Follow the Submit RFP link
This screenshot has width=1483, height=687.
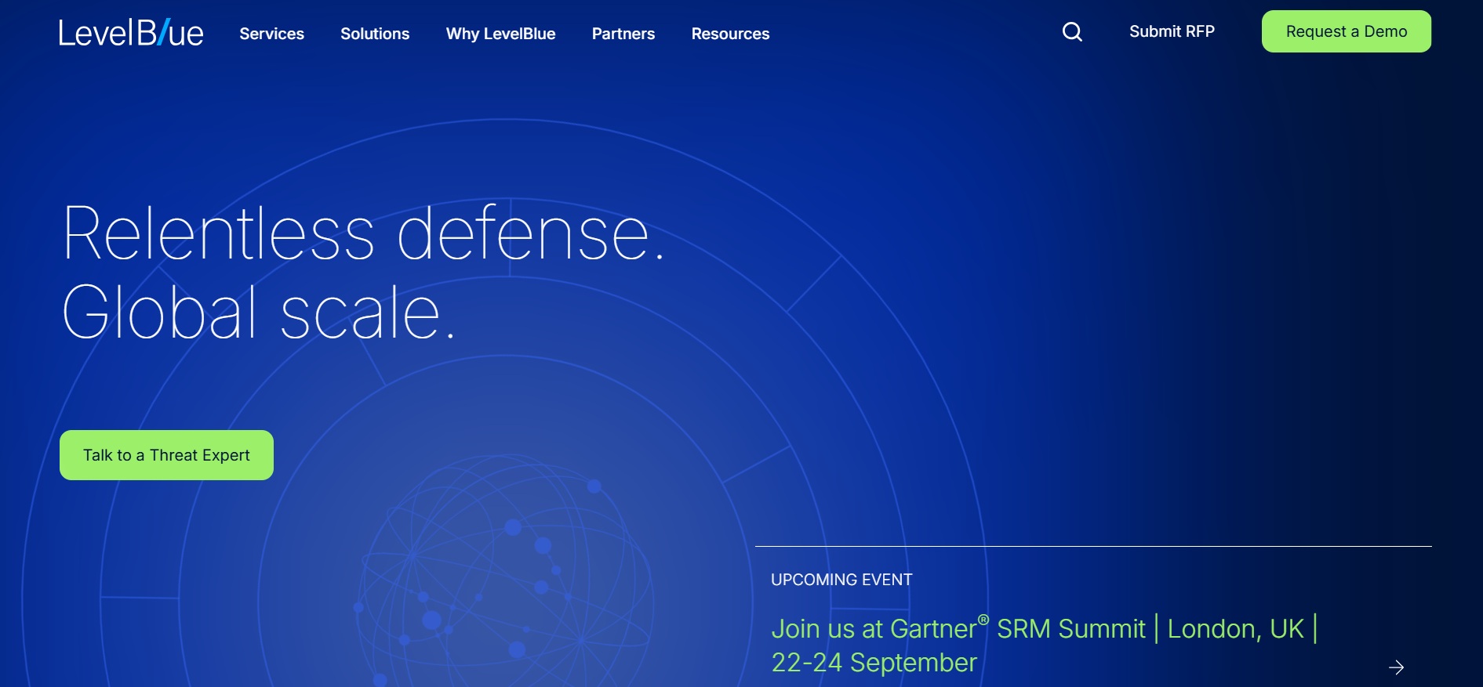point(1172,31)
